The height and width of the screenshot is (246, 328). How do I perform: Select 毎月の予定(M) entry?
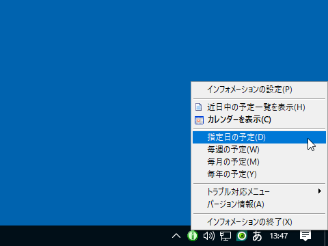(x=259, y=162)
